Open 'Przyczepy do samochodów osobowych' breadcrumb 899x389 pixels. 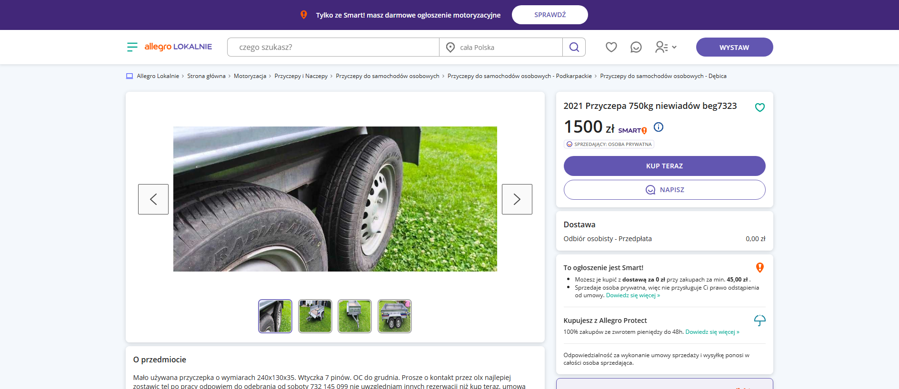coord(388,76)
